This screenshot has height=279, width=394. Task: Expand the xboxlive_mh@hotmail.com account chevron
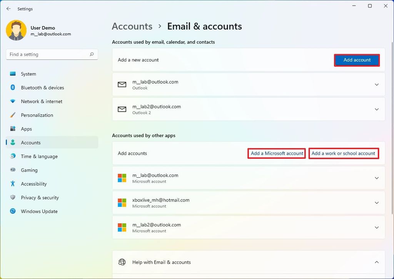377,203
